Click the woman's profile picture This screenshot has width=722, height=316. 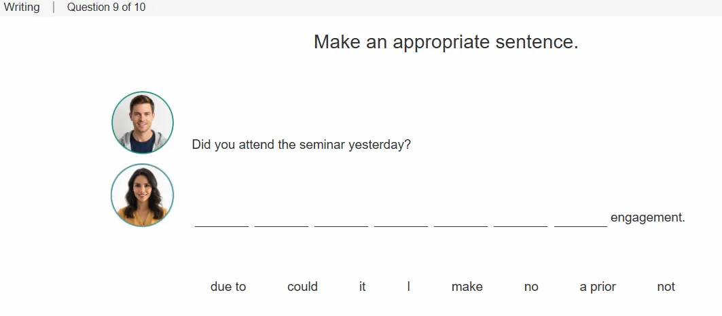pyautogui.click(x=142, y=195)
